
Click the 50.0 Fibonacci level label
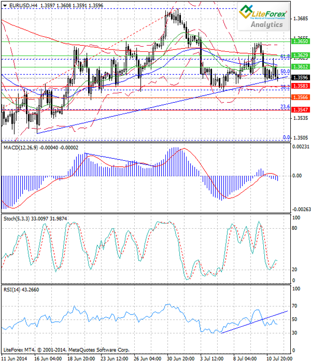[x=285, y=72]
